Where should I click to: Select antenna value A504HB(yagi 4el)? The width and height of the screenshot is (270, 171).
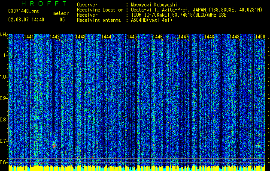point(152,20)
